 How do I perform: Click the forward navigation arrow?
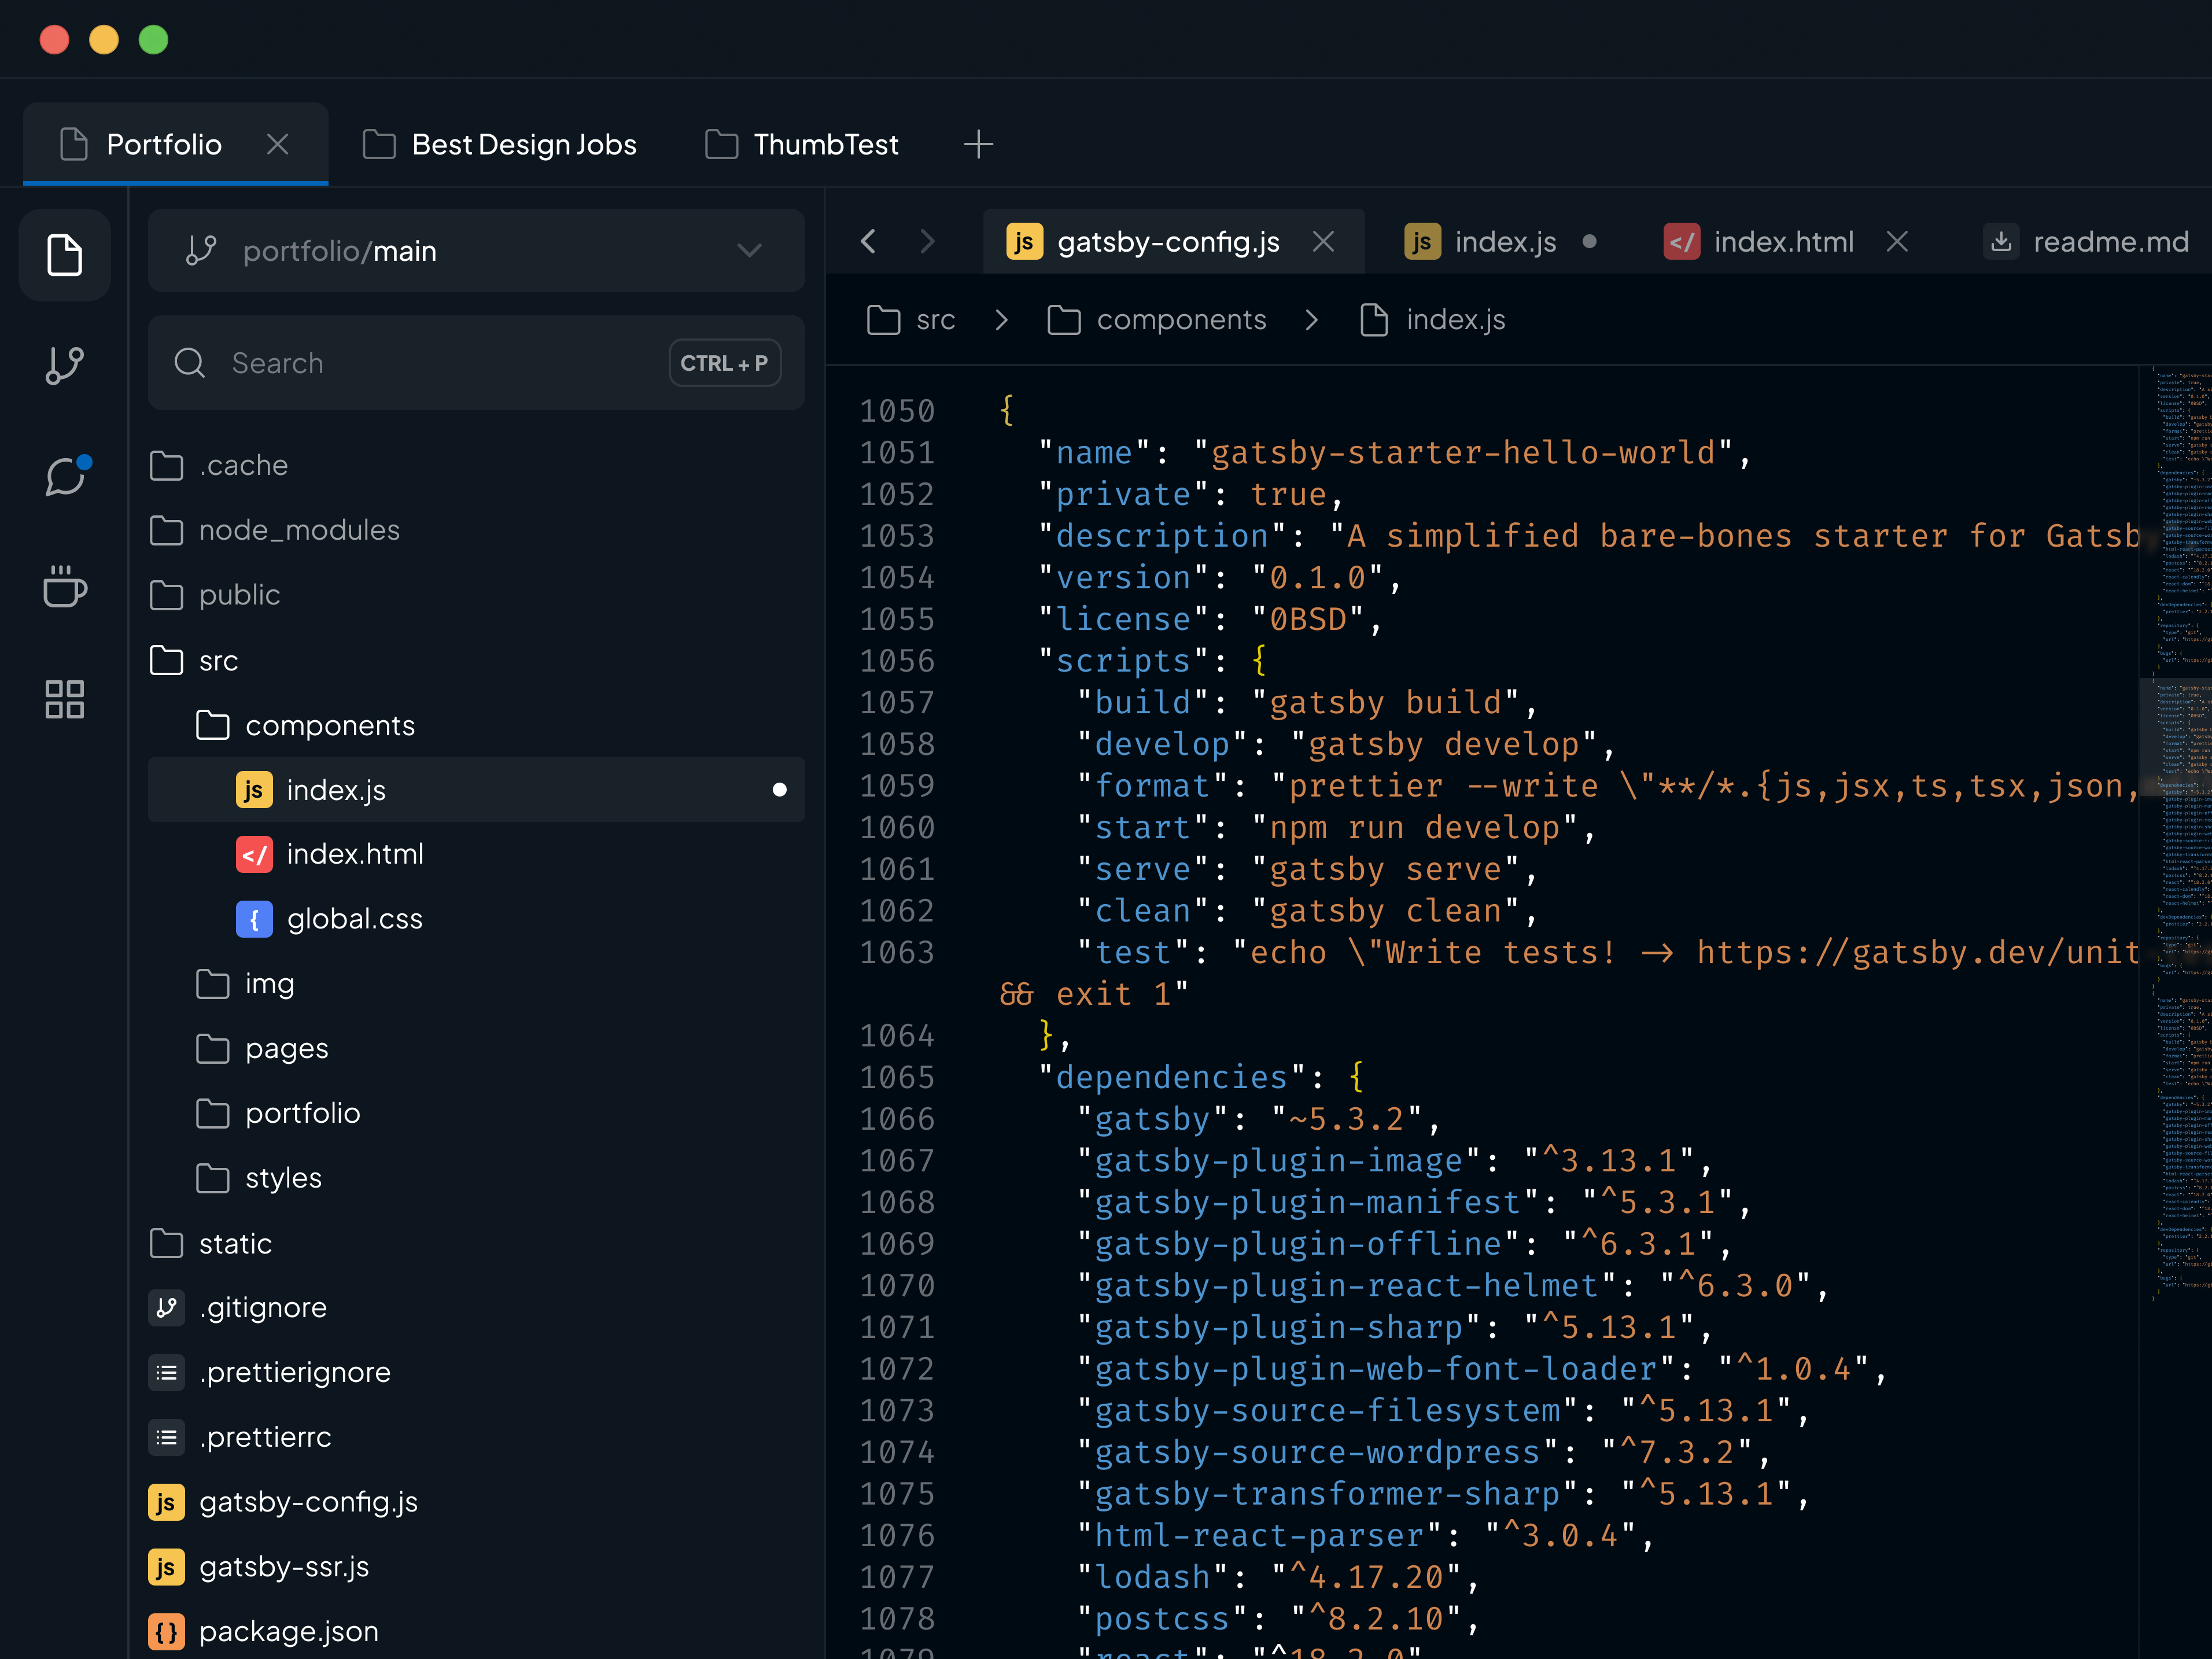click(x=927, y=241)
